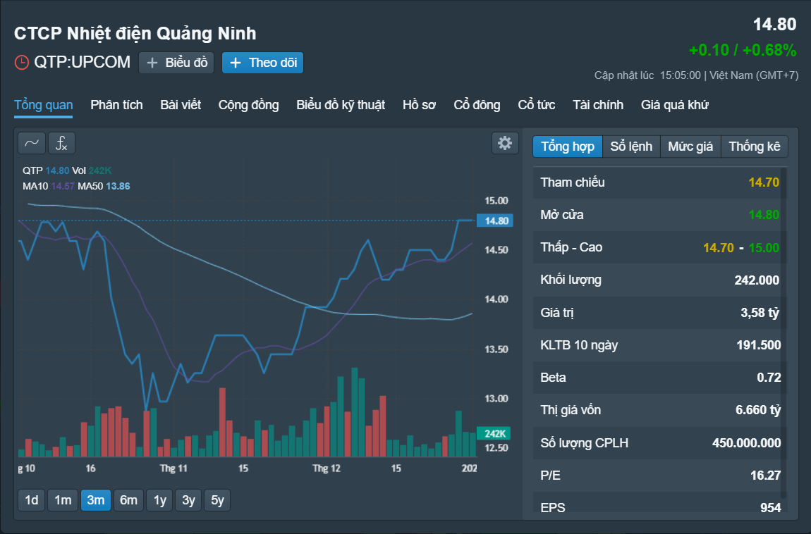811x534 pixels.
Task: Open Giá quá khứ tab
Action: click(674, 105)
